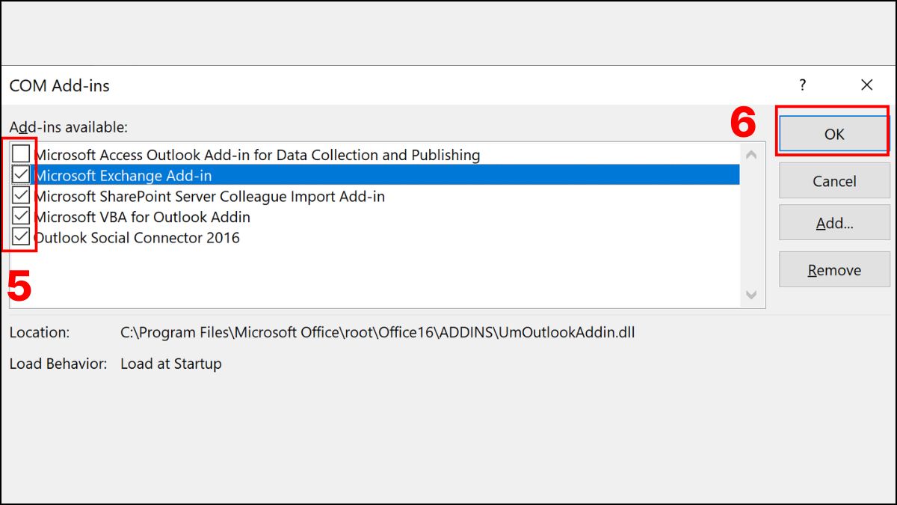Select the highlighted Microsoft Exchange Add-in row text
Viewport: 897px width, 505px height.
point(123,176)
